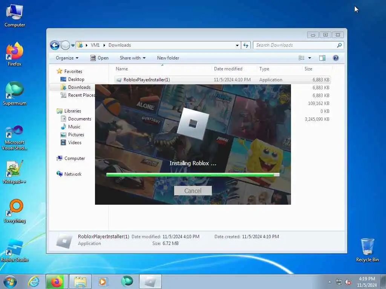Switch to Firefox in the taskbar
Image resolution: width=386 pixels, height=289 pixels.
click(57, 281)
